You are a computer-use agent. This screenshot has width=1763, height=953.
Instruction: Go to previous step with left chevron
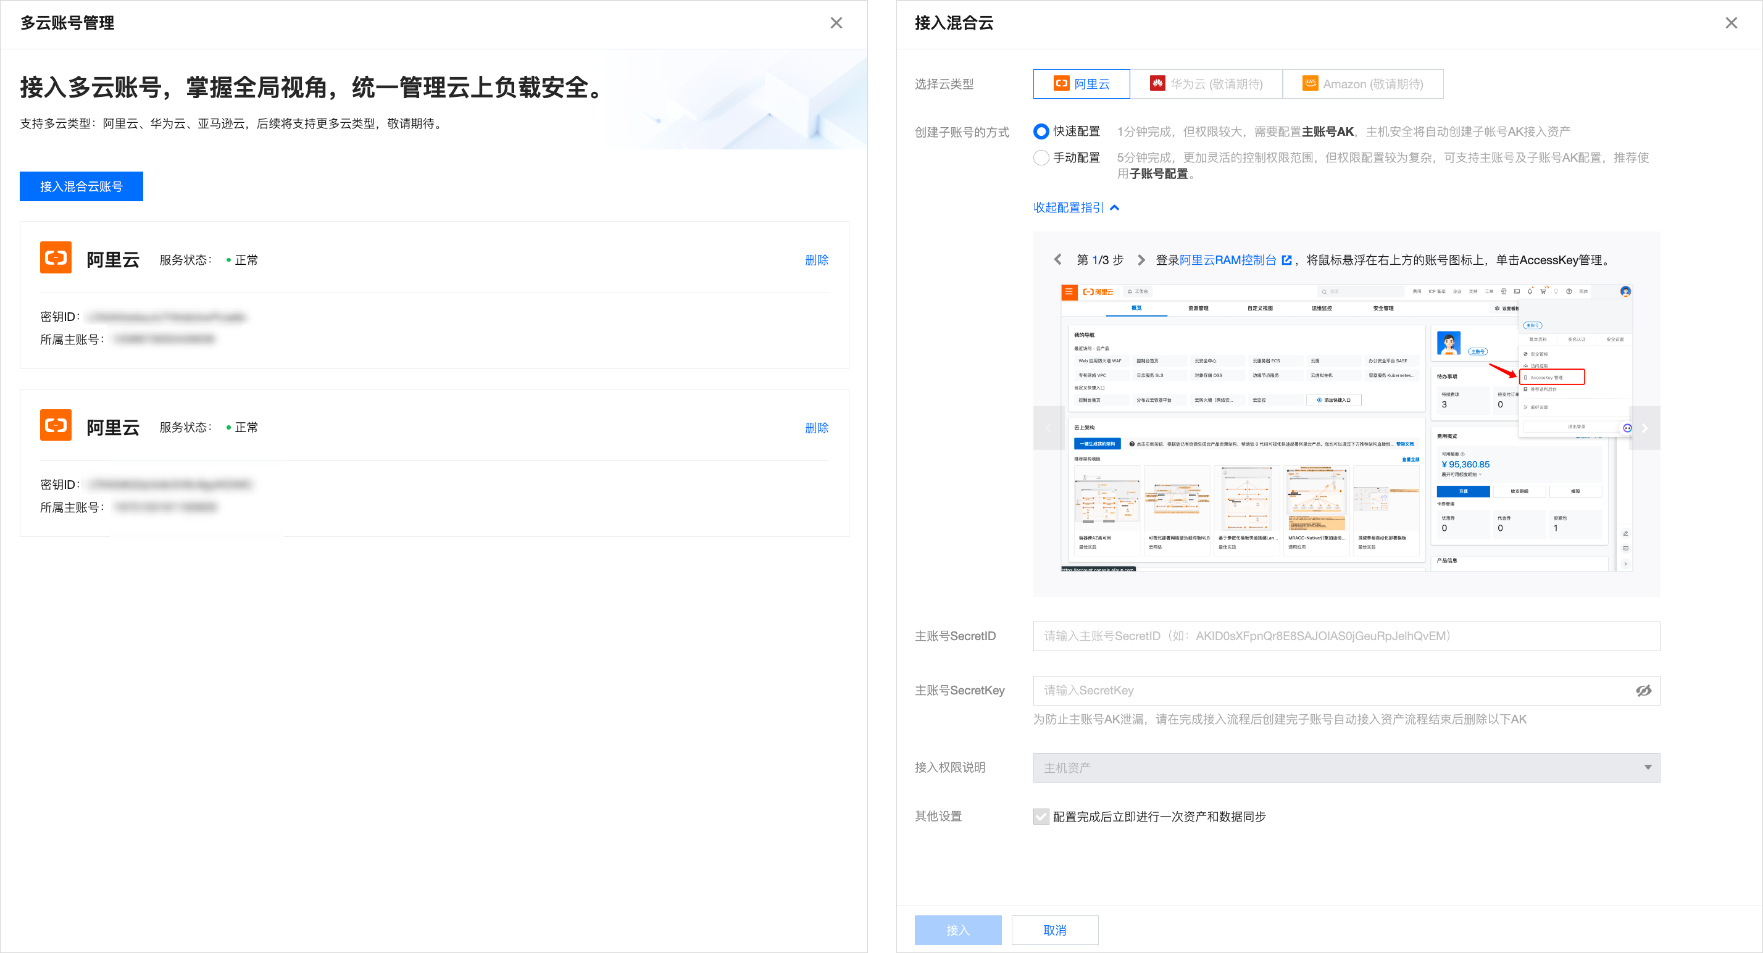pos(1057,260)
